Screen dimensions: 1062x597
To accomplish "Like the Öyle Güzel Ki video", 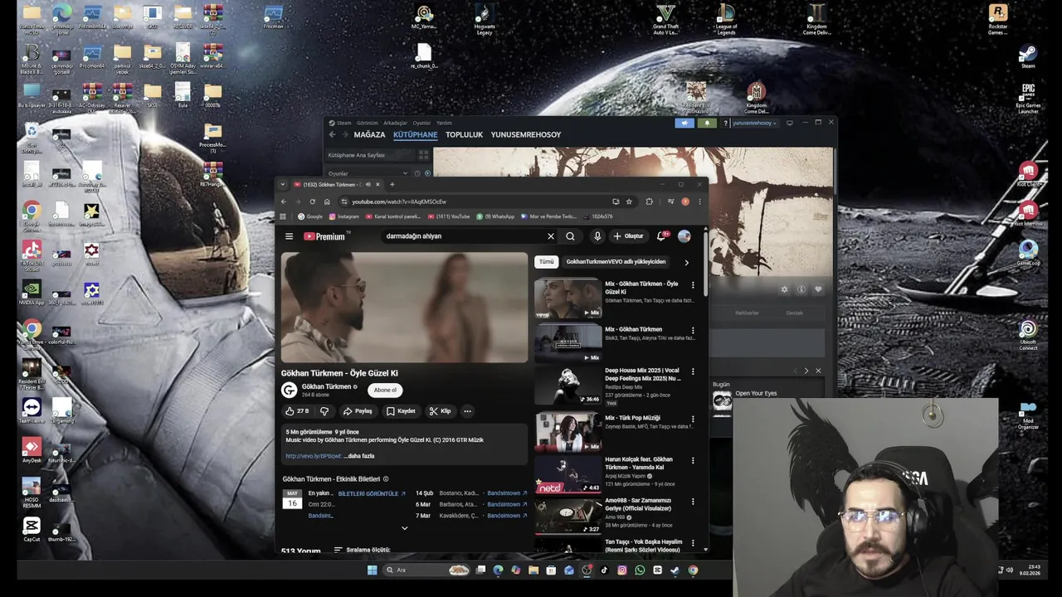I will 297,411.
